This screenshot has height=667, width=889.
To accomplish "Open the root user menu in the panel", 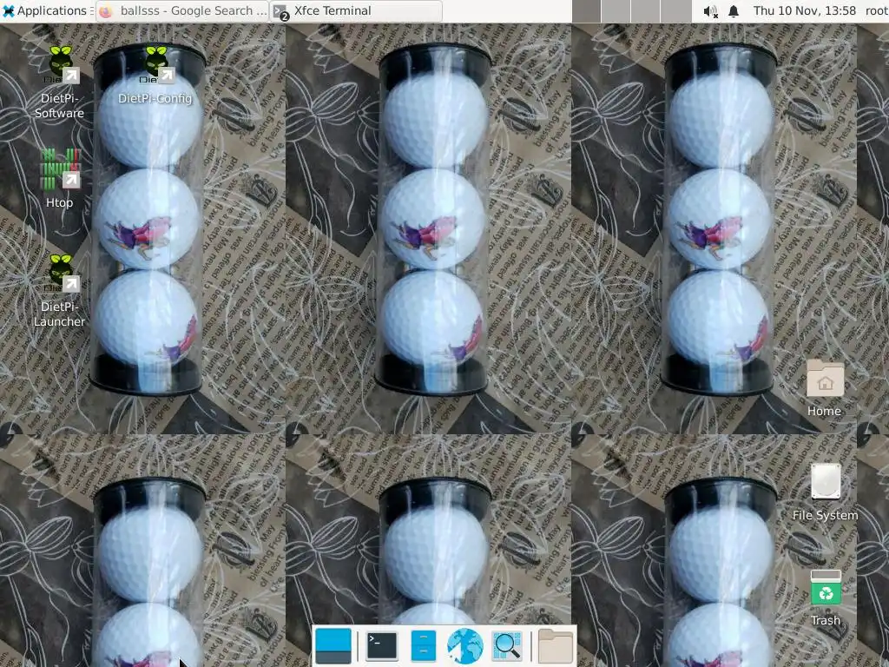I will point(876,10).
